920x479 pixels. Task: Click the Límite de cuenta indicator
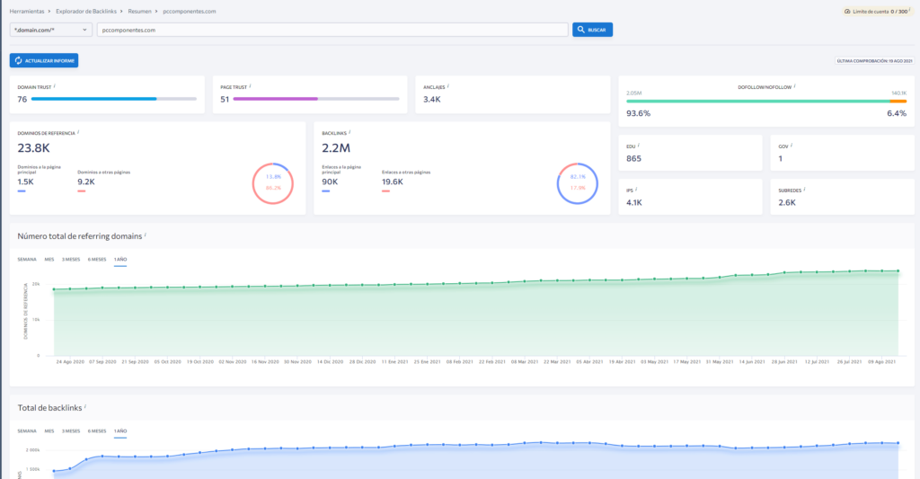click(x=877, y=11)
